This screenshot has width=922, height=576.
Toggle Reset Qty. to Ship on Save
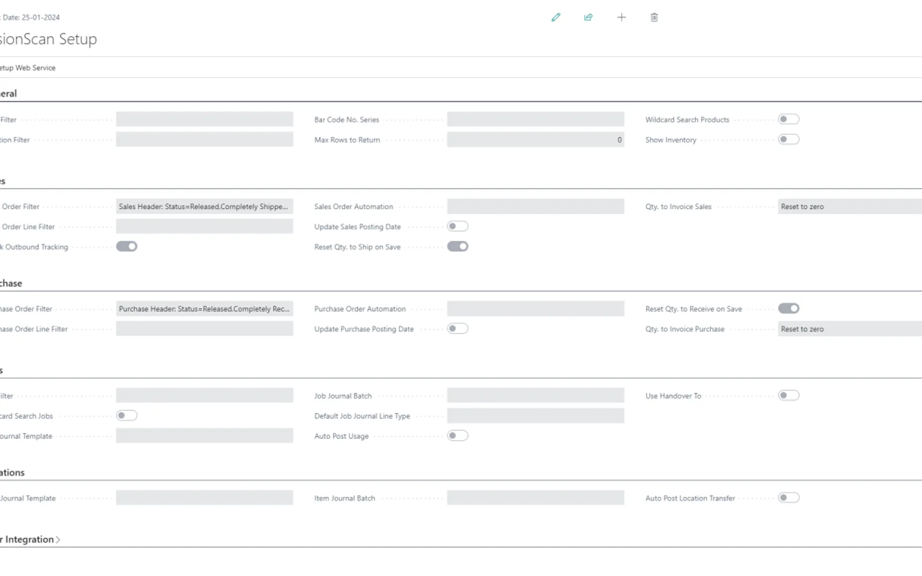tap(458, 247)
